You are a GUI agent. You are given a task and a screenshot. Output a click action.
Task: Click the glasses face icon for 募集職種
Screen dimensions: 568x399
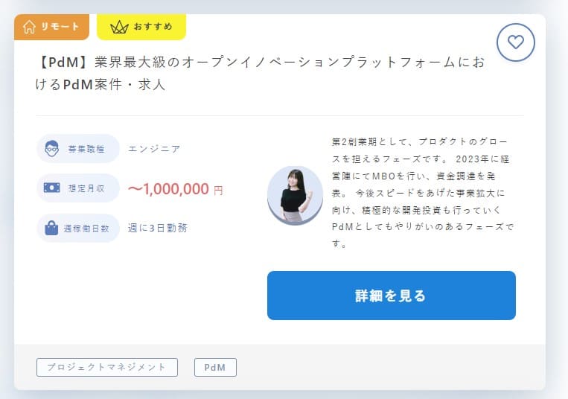(x=52, y=148)
